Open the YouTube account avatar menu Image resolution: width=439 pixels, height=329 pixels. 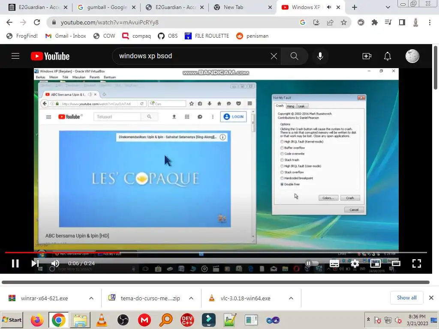coord(412,56)
